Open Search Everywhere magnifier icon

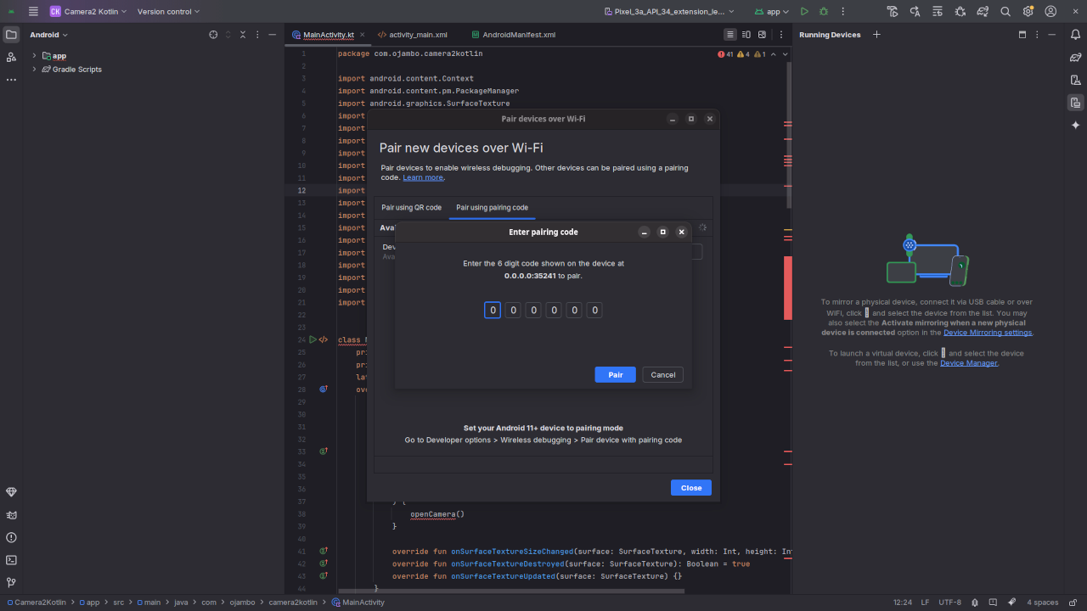1005,12
